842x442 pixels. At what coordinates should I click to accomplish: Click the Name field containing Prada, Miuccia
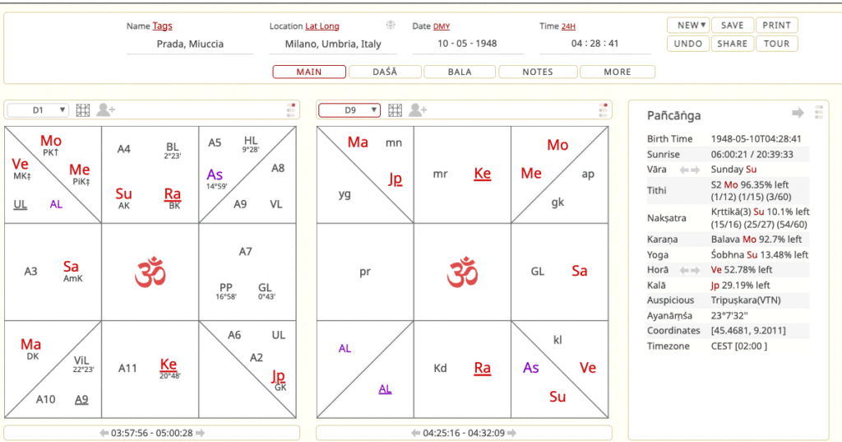pyautogui.click(x=190, y=44)
